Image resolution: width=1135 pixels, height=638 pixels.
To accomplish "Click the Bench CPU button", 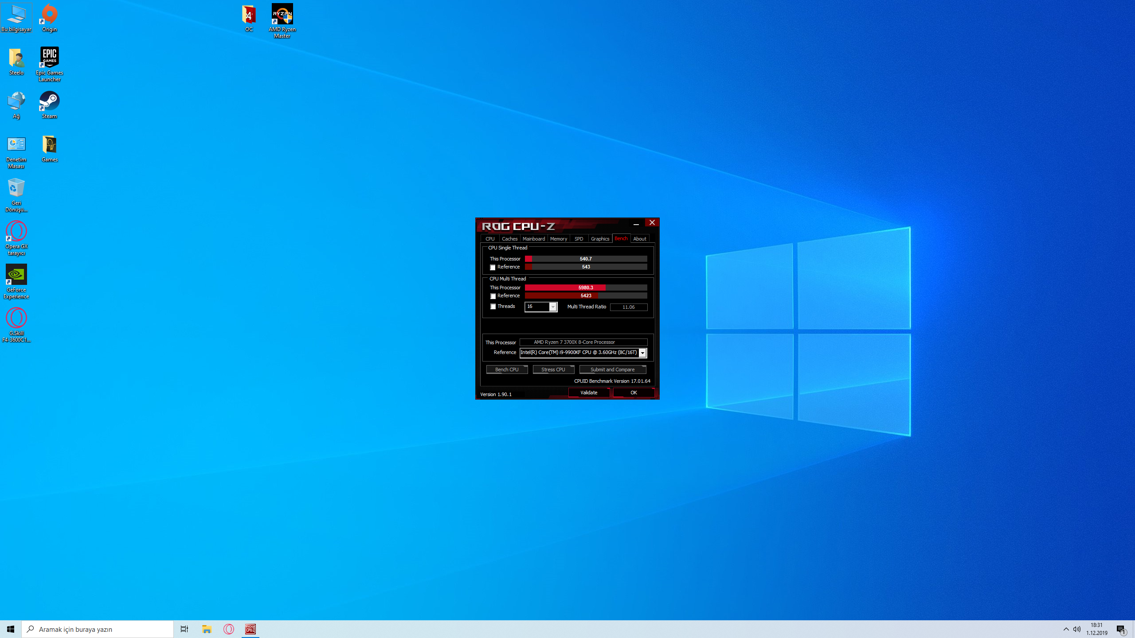I will (506, 370).
